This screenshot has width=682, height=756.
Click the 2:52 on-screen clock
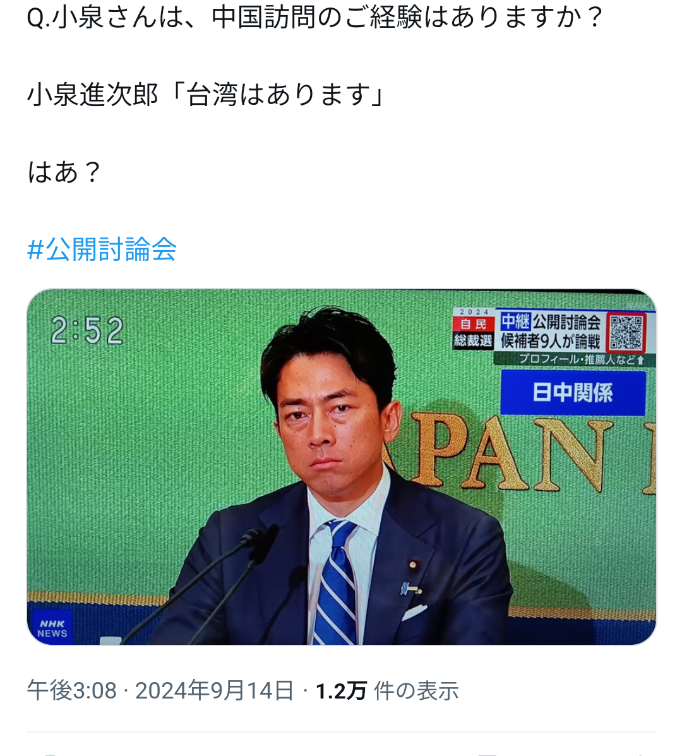pyautogui.click(x=87, y=331)
